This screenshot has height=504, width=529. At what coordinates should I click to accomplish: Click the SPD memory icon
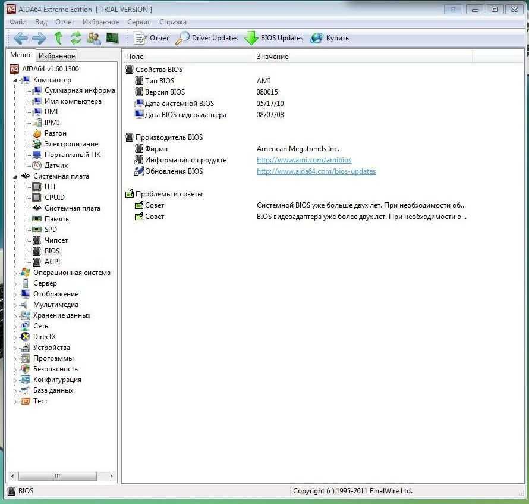(37, 230)
